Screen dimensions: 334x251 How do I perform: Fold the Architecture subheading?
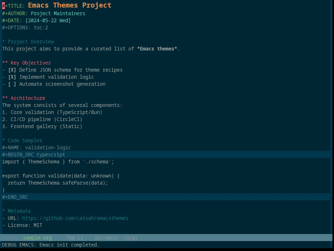[24, 98]
